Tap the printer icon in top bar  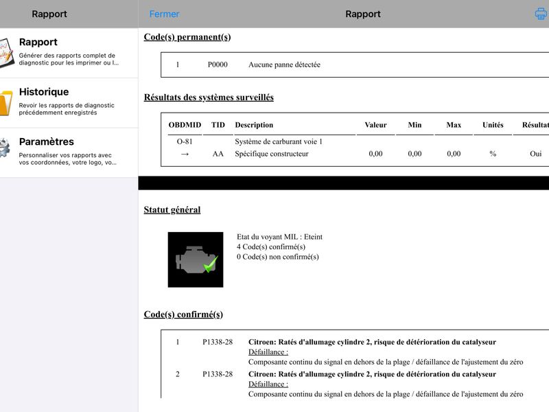[x=541, y=14]
